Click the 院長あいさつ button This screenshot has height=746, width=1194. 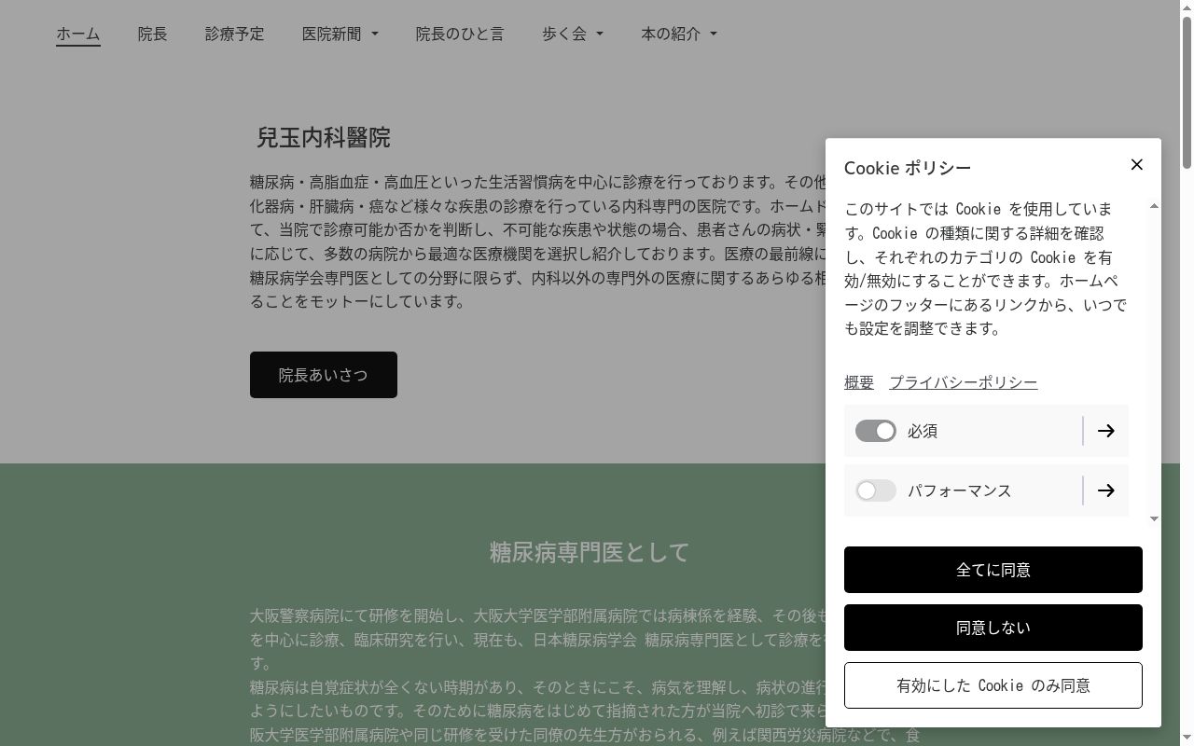pos(324,375)
